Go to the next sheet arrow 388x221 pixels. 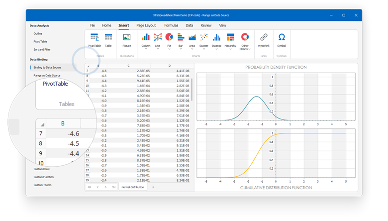[105, 187]
